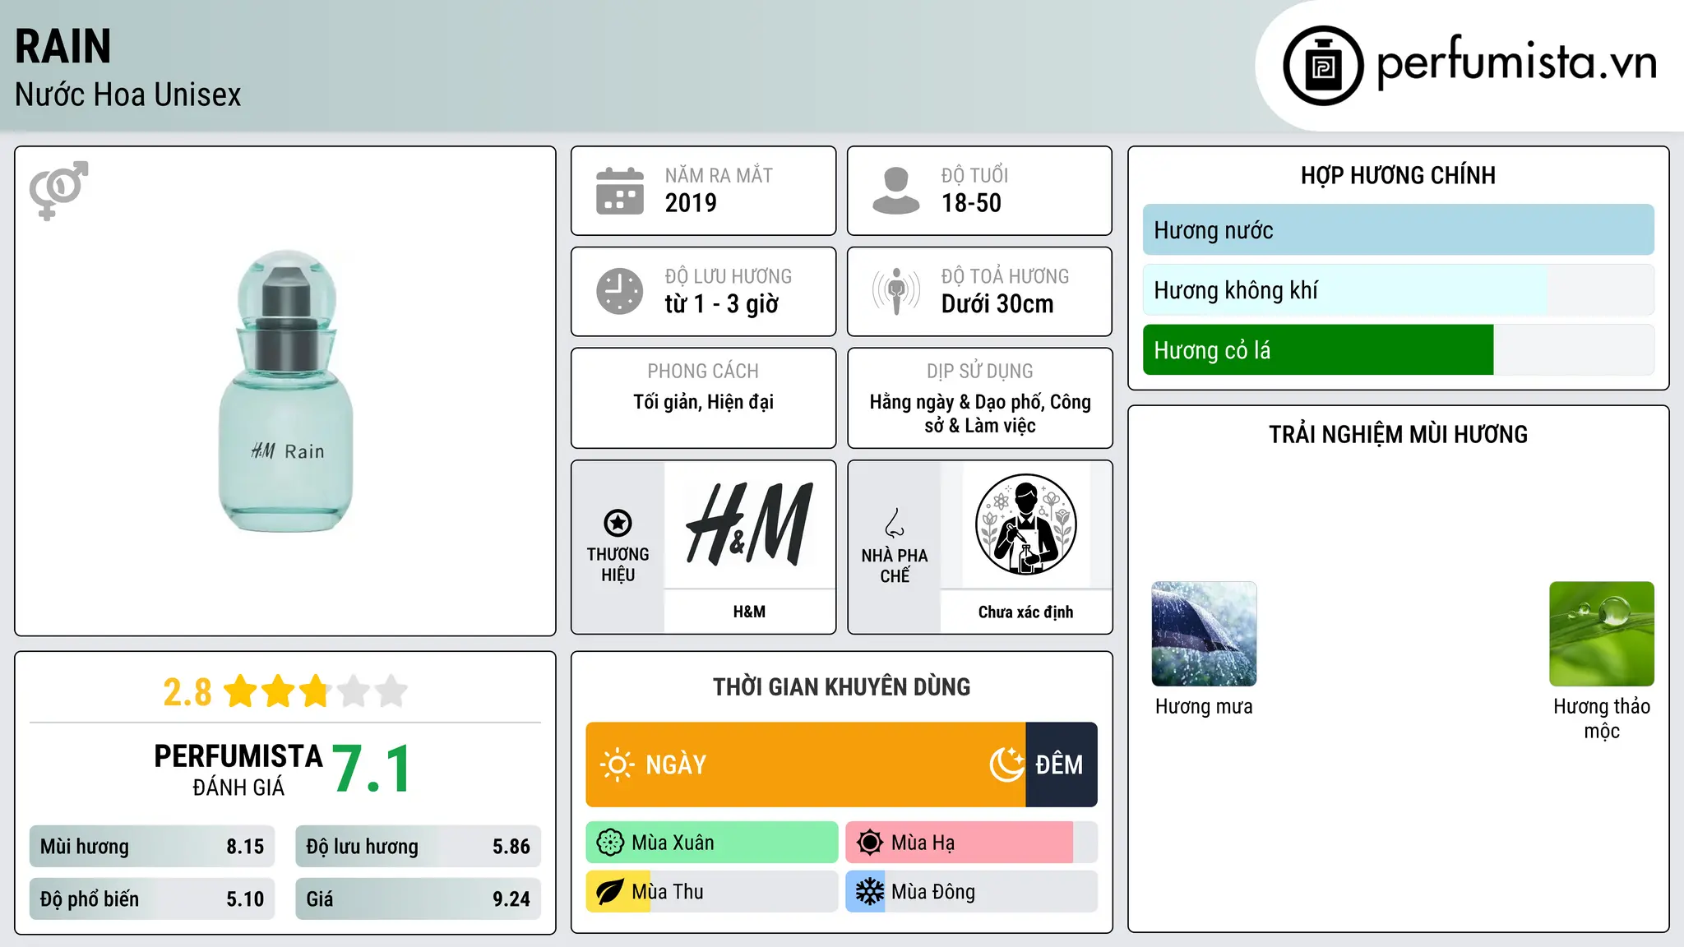Open the H&M Rain bottle image
This screenshot has height=947, width=1684.
[285, 391]
